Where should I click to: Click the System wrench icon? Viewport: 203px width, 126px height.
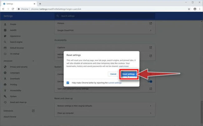[5, 96]
